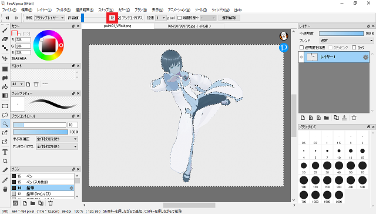Select the Brush tool in left toolbar
The height and width of the screenshot is (214, 376).
pyautogui.click(x=5, y=31)
